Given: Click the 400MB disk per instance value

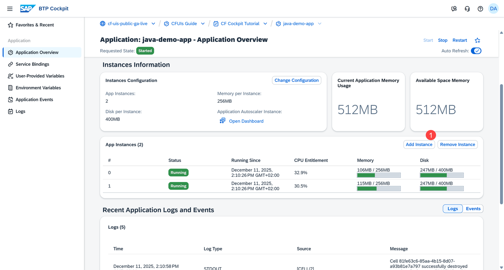Looking at the screenshot, I should (113, 119).
